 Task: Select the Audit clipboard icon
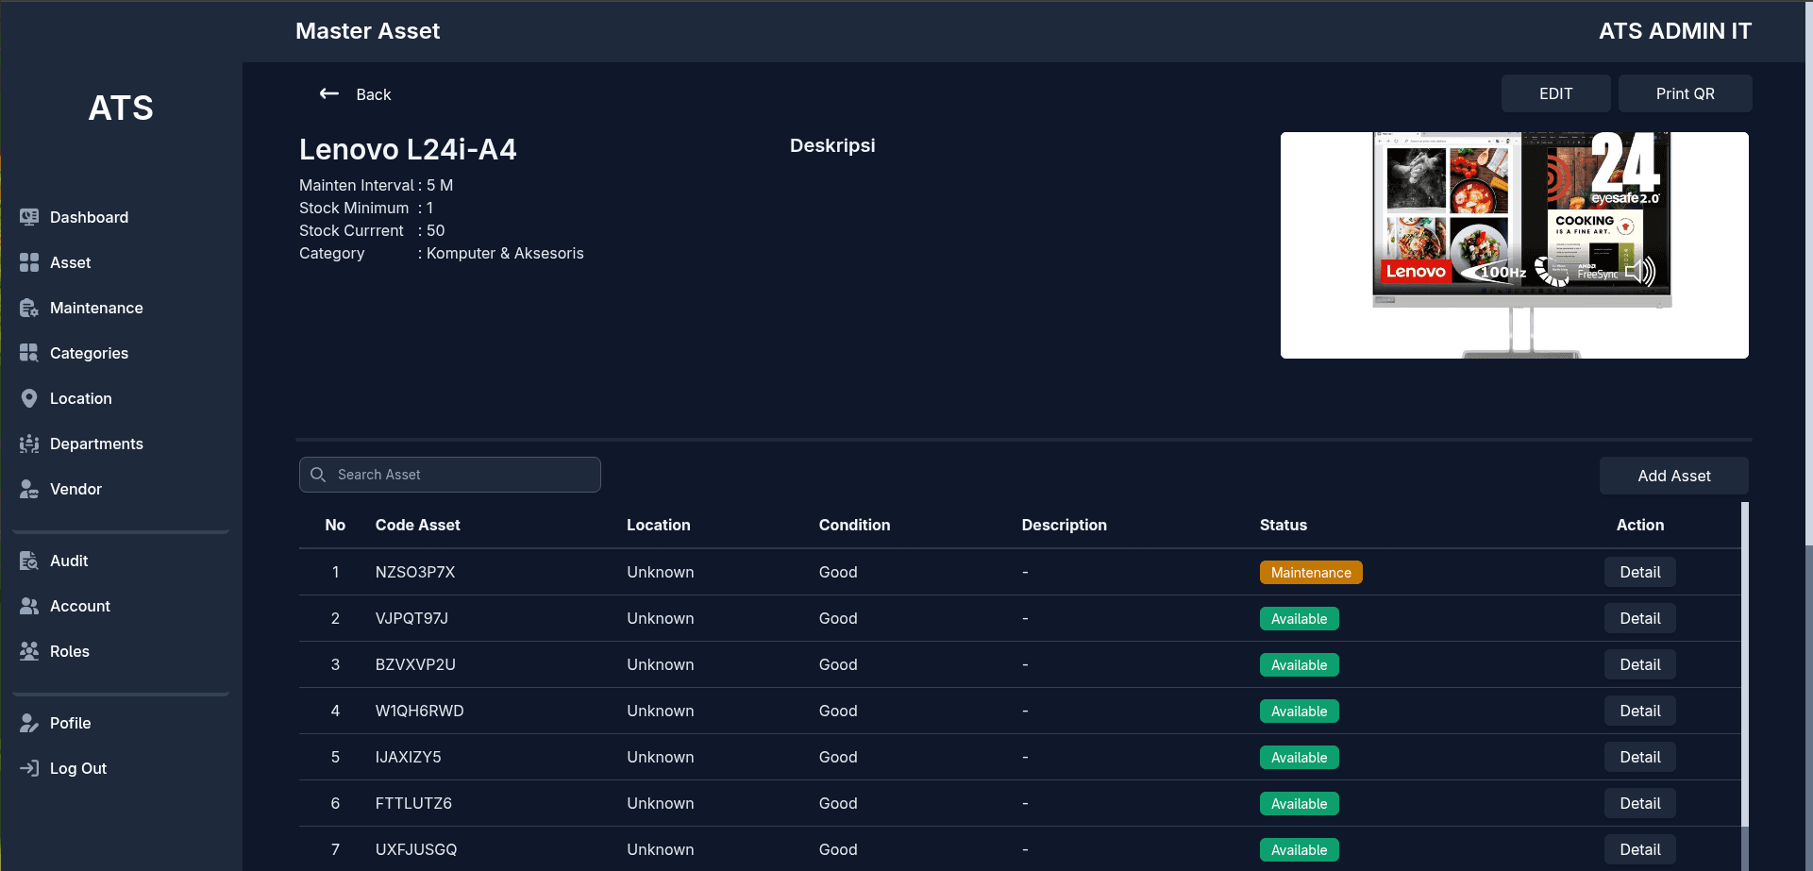[28, 561]
